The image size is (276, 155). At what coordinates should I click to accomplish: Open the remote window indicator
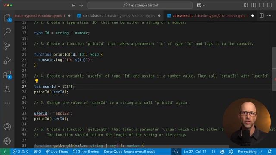pyautogui.click(x=5, y=152)
